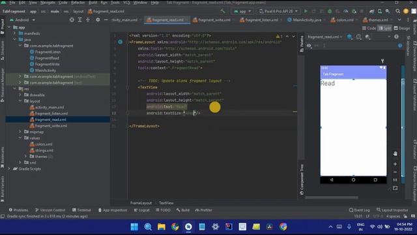Expand Gradle Scripts node

coord(9,168)
